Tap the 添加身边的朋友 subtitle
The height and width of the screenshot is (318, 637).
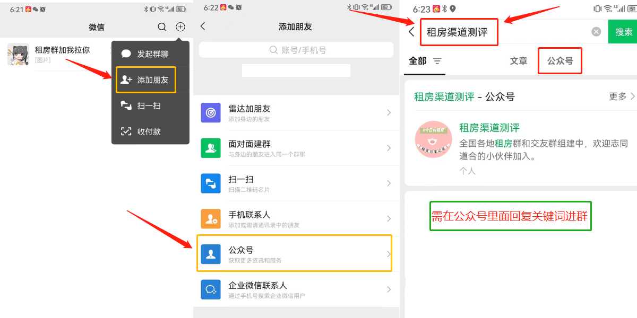click(x=249, y=119)
